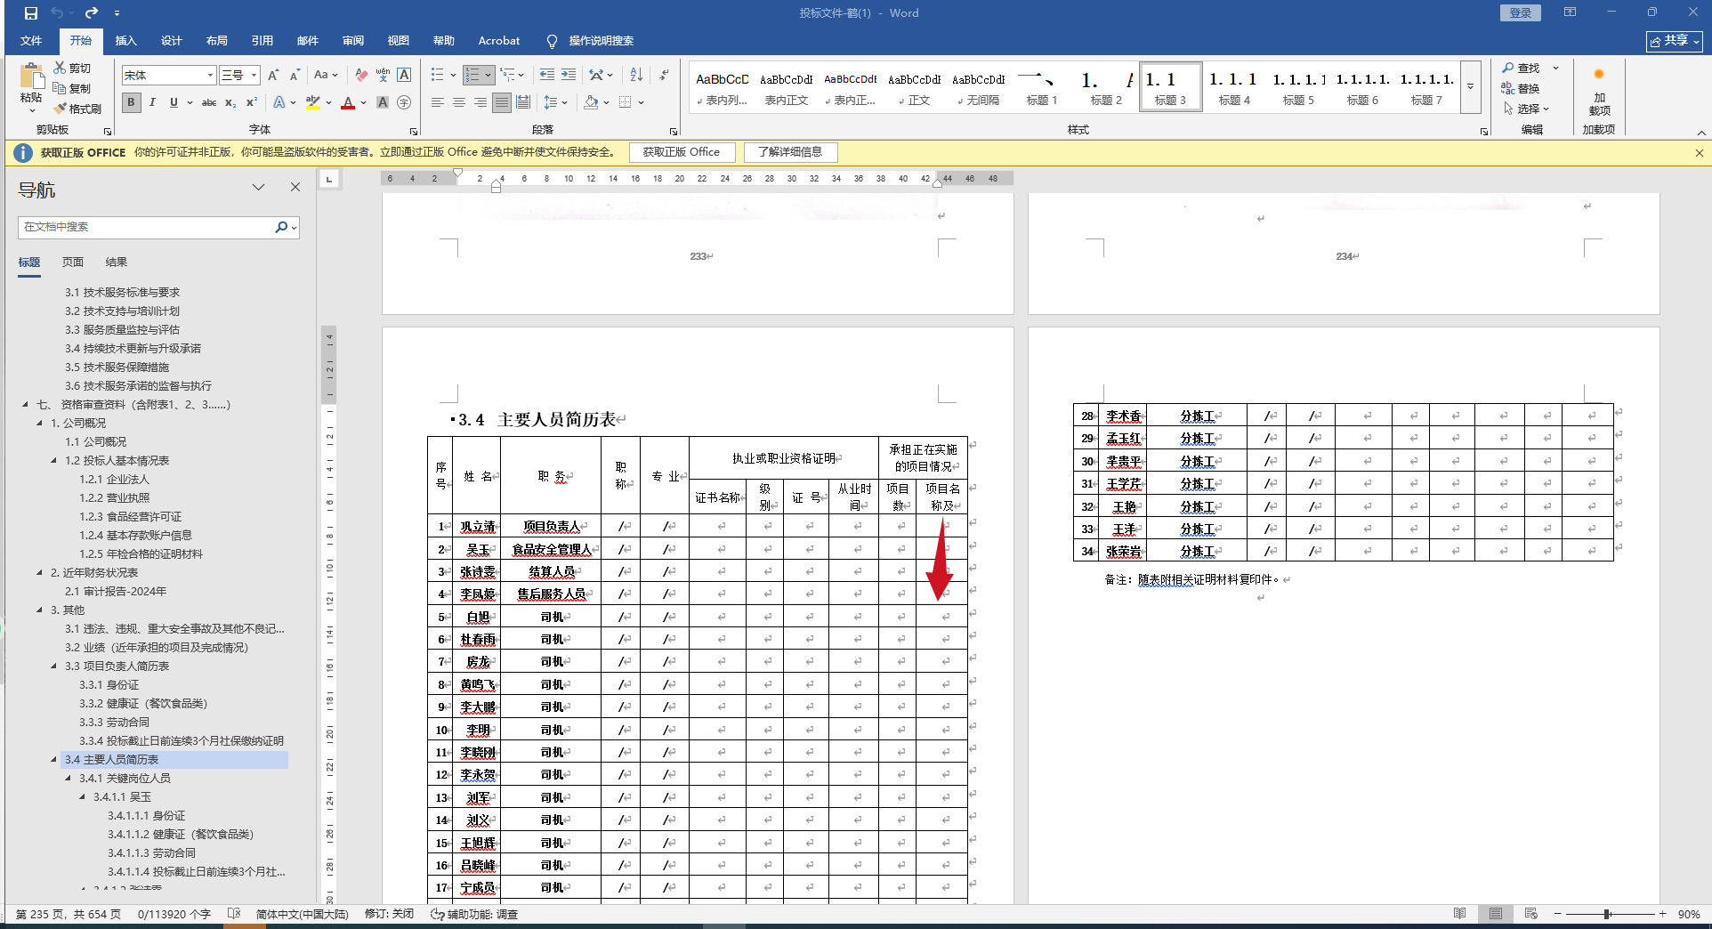Screen dimensions: 1712x929
Task: Click the zoom slider handle
Action: pos(1607,914)
